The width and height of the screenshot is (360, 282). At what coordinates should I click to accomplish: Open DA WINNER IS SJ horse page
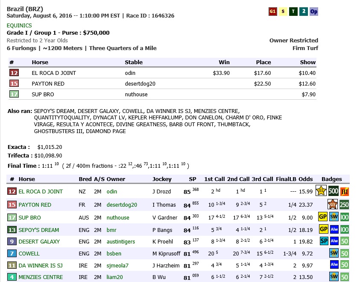[x=41, y=266]
